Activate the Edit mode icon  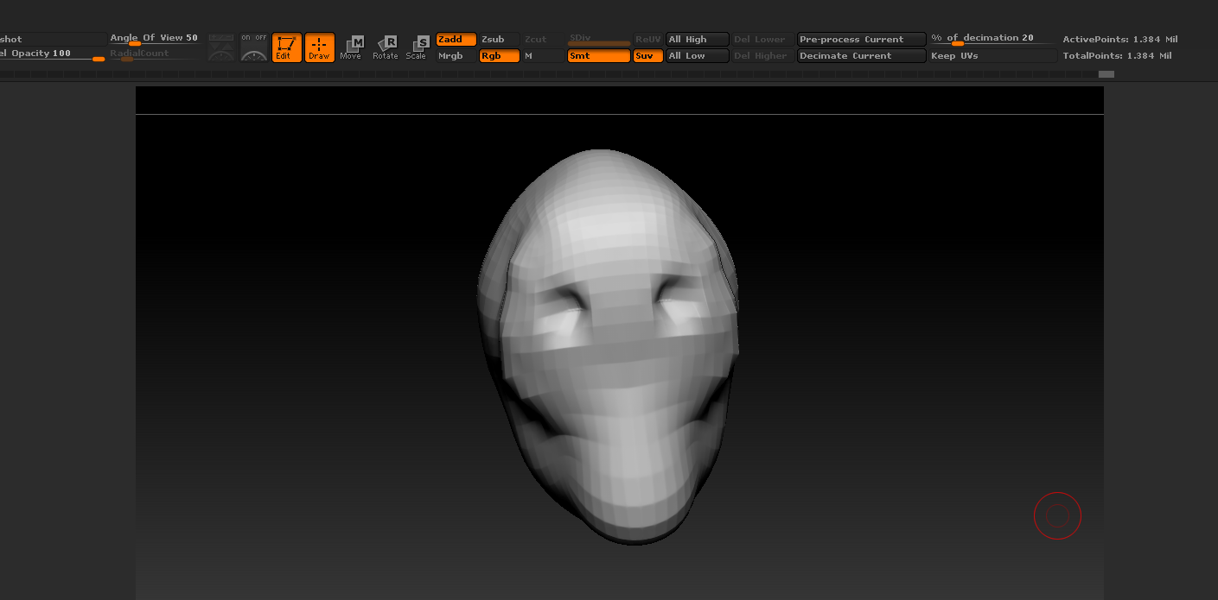(286, 47)
